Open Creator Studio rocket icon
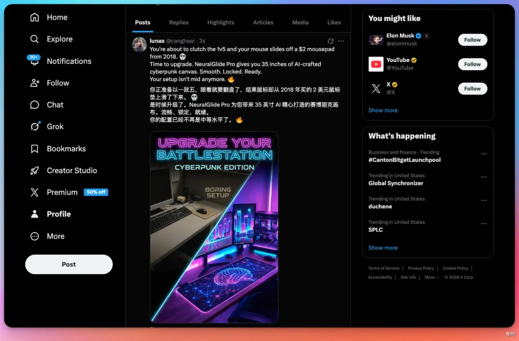519x341 pixels. click(35, 170)
